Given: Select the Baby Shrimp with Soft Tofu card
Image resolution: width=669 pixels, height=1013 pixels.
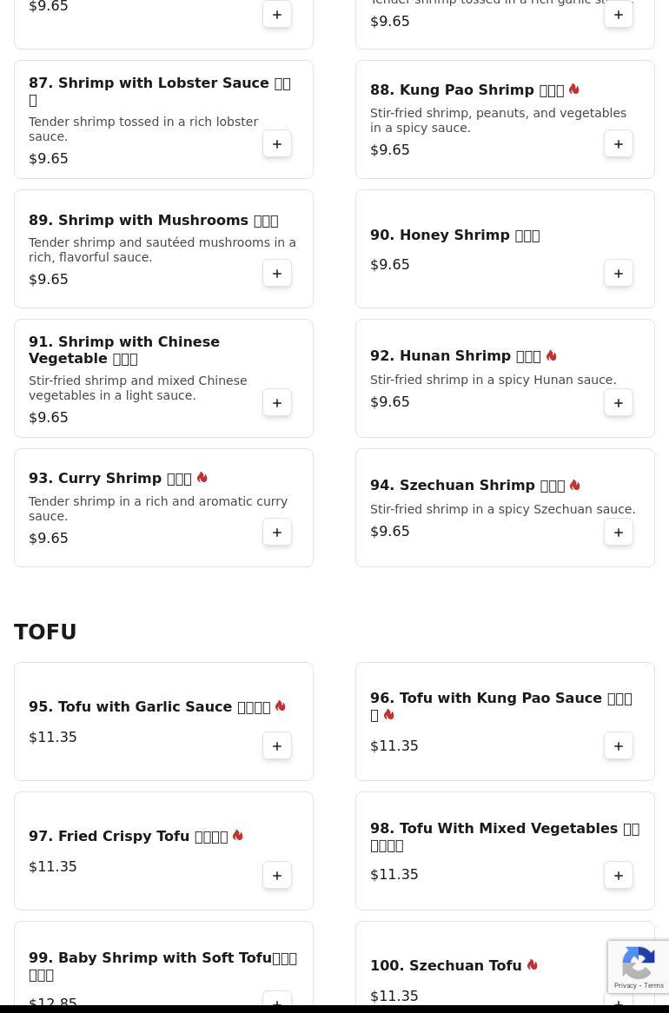Looking at the screenshot, I should click(163, 966).
